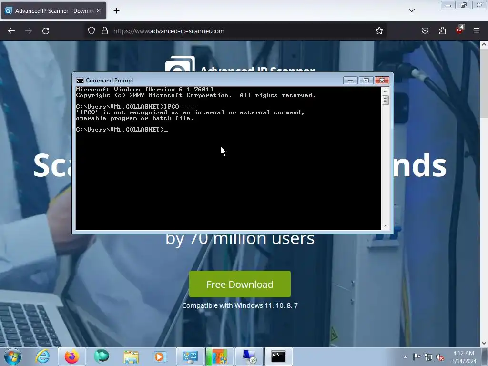Select the Advanced IP Scanner browser tab
Viewport: 488px width, 366px height.
coord(53,10)
